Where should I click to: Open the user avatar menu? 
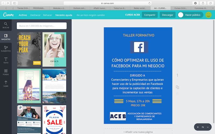coord(209,15)
